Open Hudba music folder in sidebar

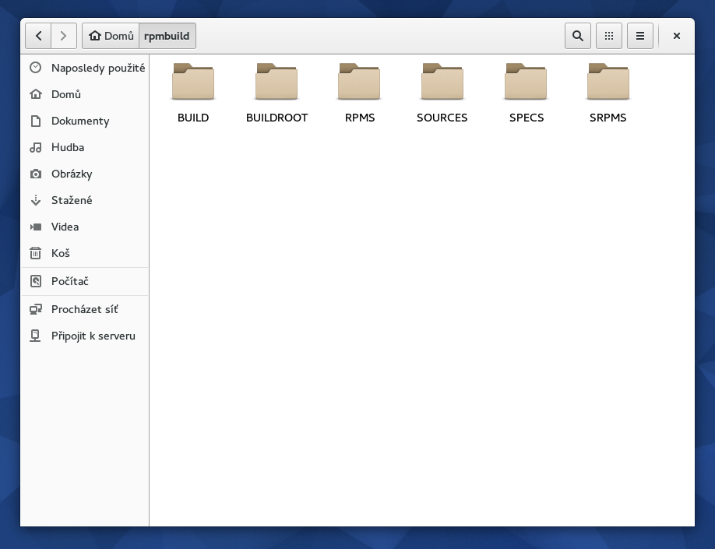click(67, 147)
